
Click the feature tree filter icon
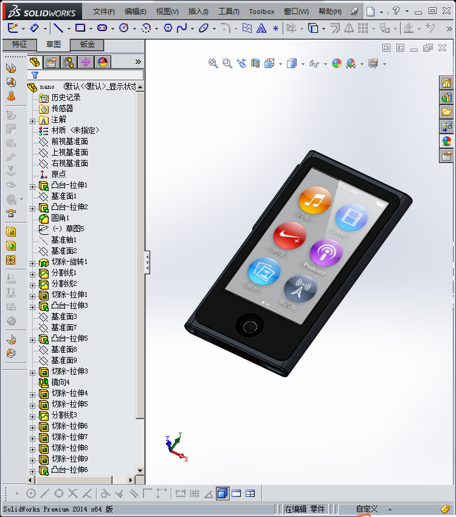(x=35, y=75)
